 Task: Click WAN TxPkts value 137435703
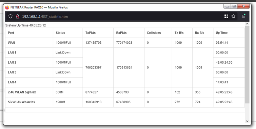[93, 43]
